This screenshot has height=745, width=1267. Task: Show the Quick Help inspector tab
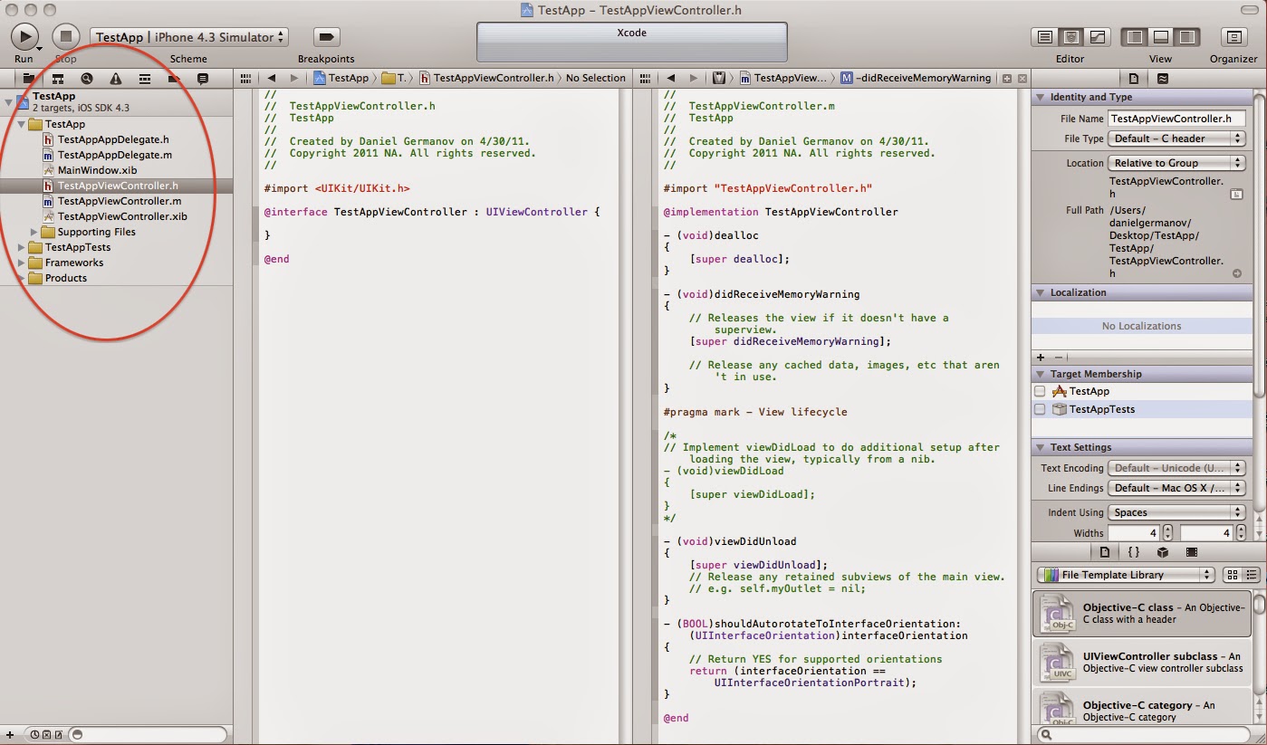tap(1162, 79)
